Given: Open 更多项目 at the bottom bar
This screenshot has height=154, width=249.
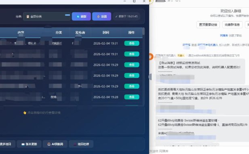Looking at the screenshot, I should 6,144.
